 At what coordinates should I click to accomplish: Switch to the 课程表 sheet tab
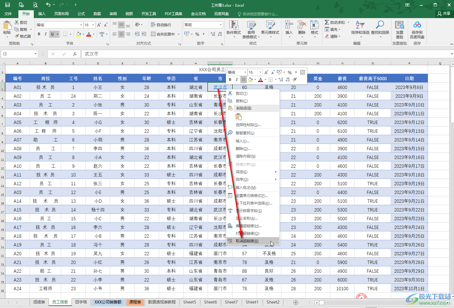[135, 302]
